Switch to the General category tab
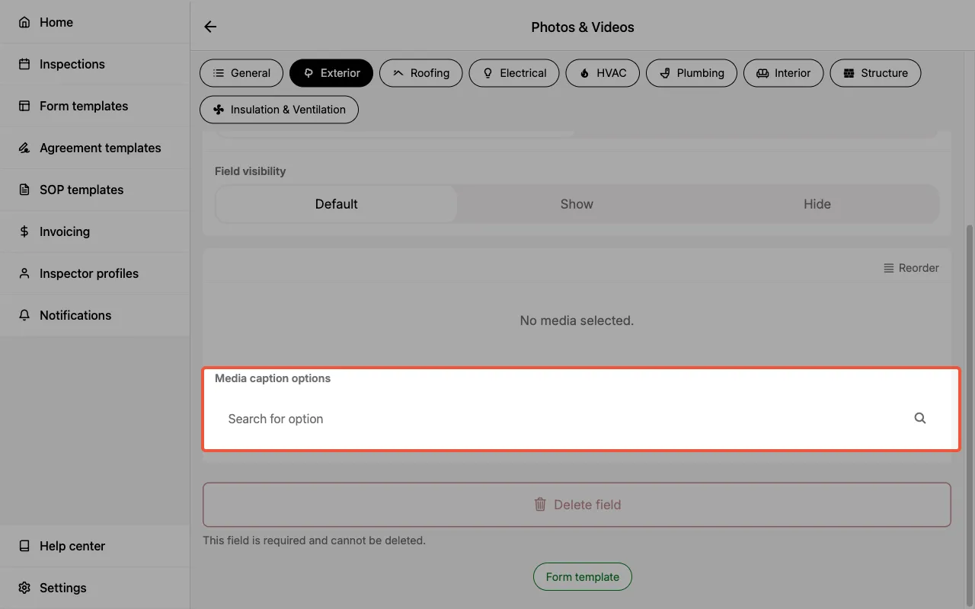This screenshot has width=975, height=609. pyautogui.click(x=241, y=73)
